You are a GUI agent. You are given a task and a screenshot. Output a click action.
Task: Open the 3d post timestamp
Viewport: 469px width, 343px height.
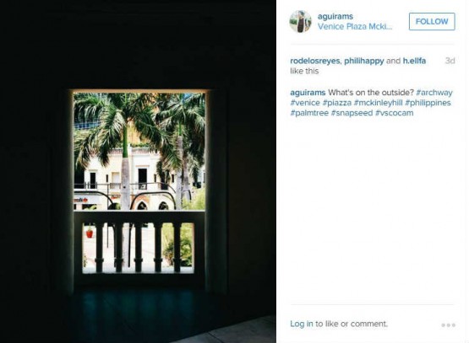450,61
